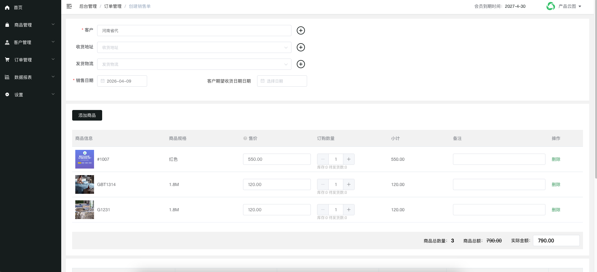Delete the G1231 product row
Image resolution: width=597 pixels, height=272 pixels.
click(556, 210)
